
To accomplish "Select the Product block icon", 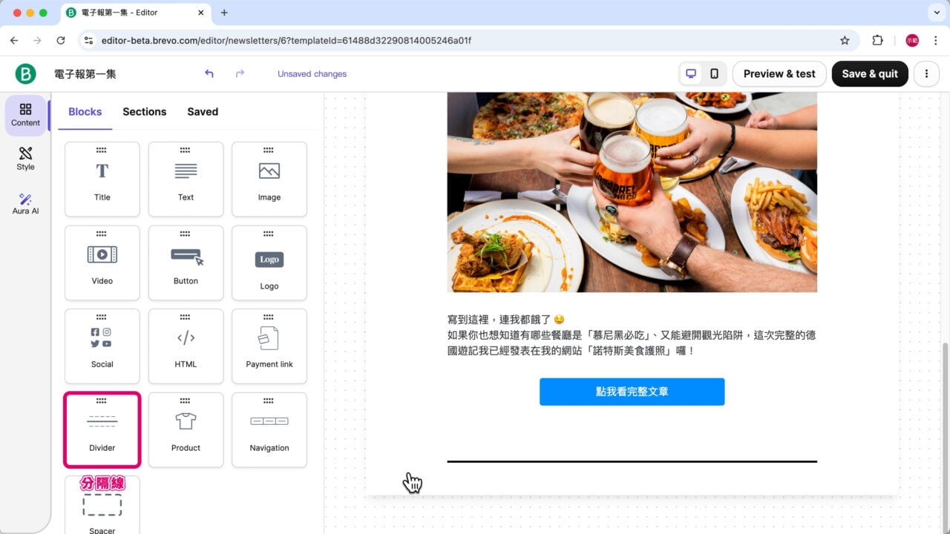I will [x=186, y=429].
